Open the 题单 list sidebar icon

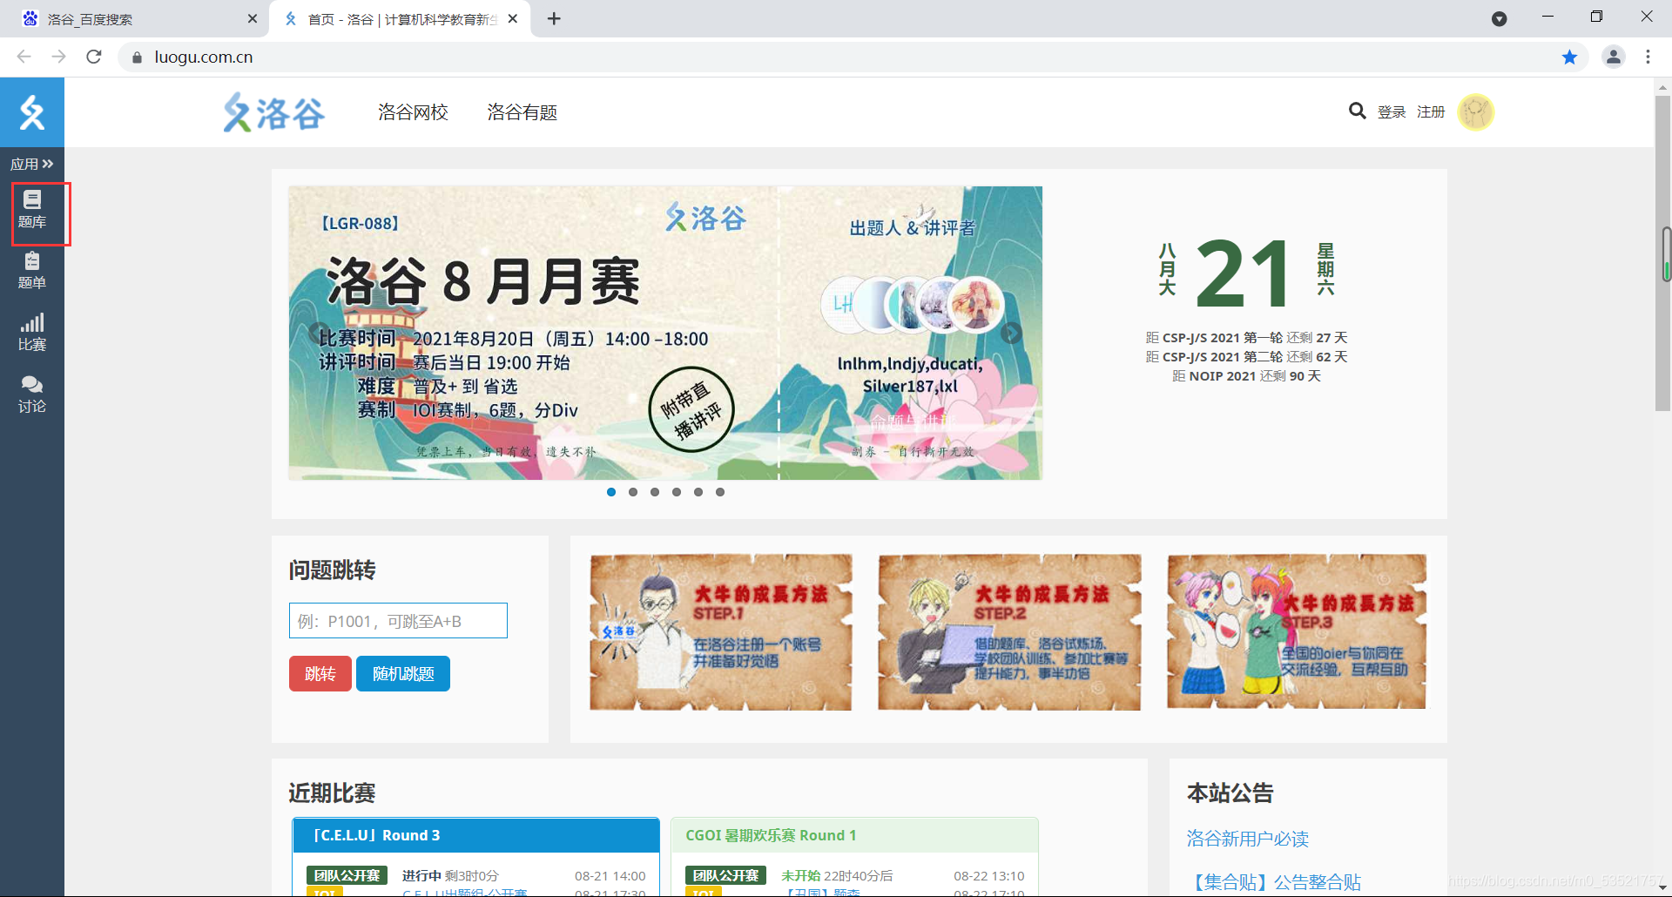(32, 271)
